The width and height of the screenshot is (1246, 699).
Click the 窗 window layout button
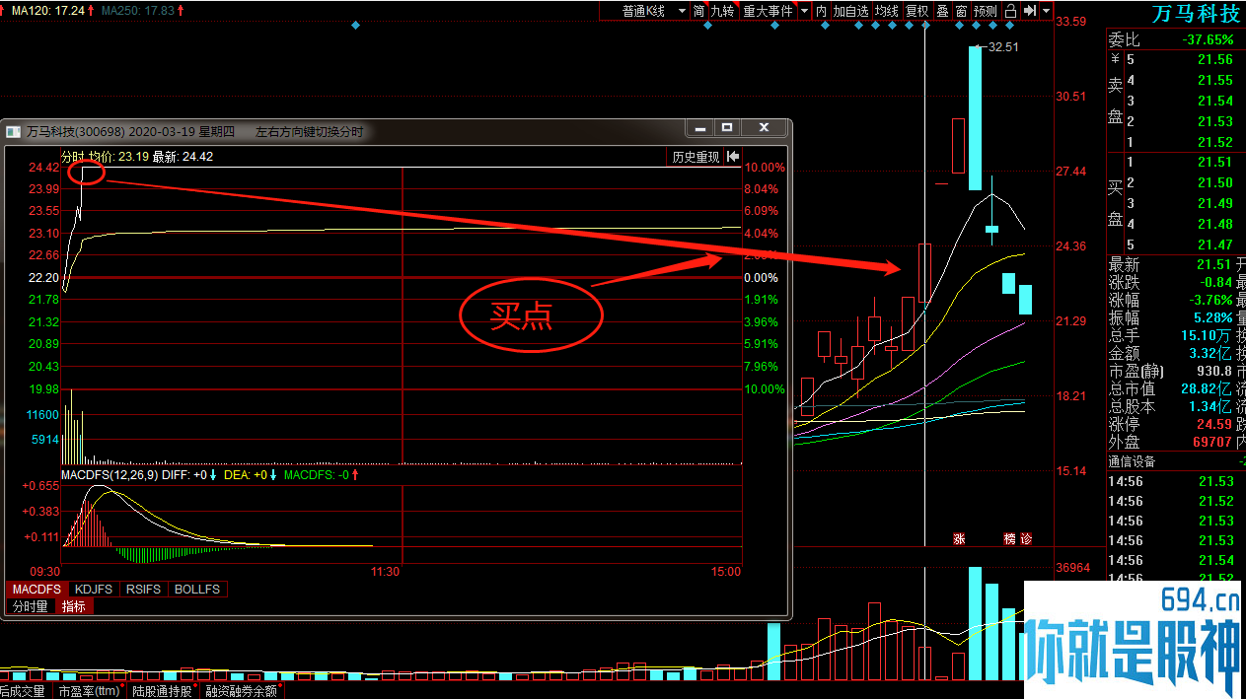pyautogui.click(x=961, y=11)
